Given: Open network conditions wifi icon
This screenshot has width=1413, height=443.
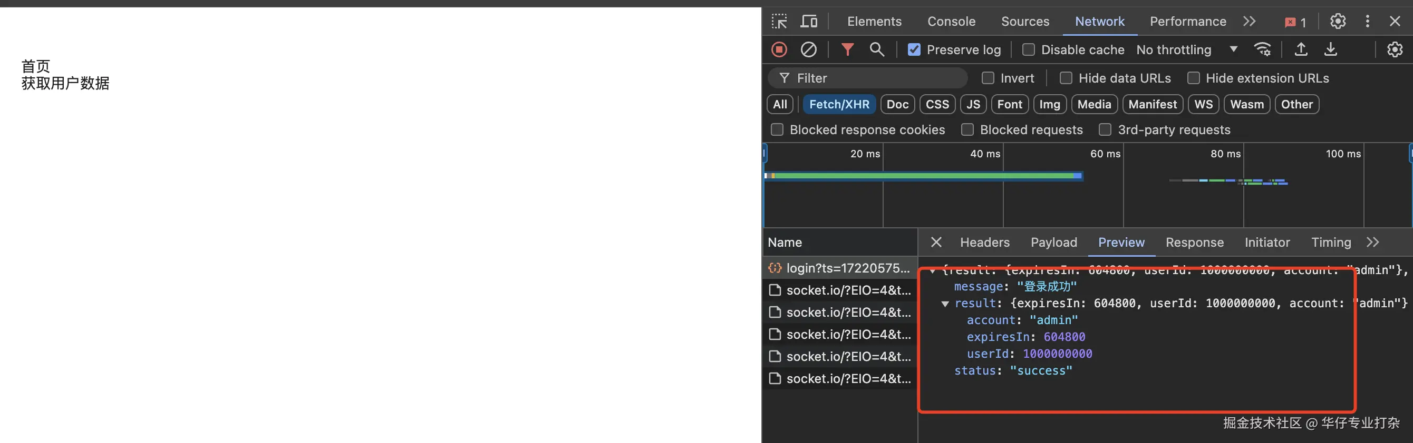Looking at the screenshot, I should (1263, 50).
